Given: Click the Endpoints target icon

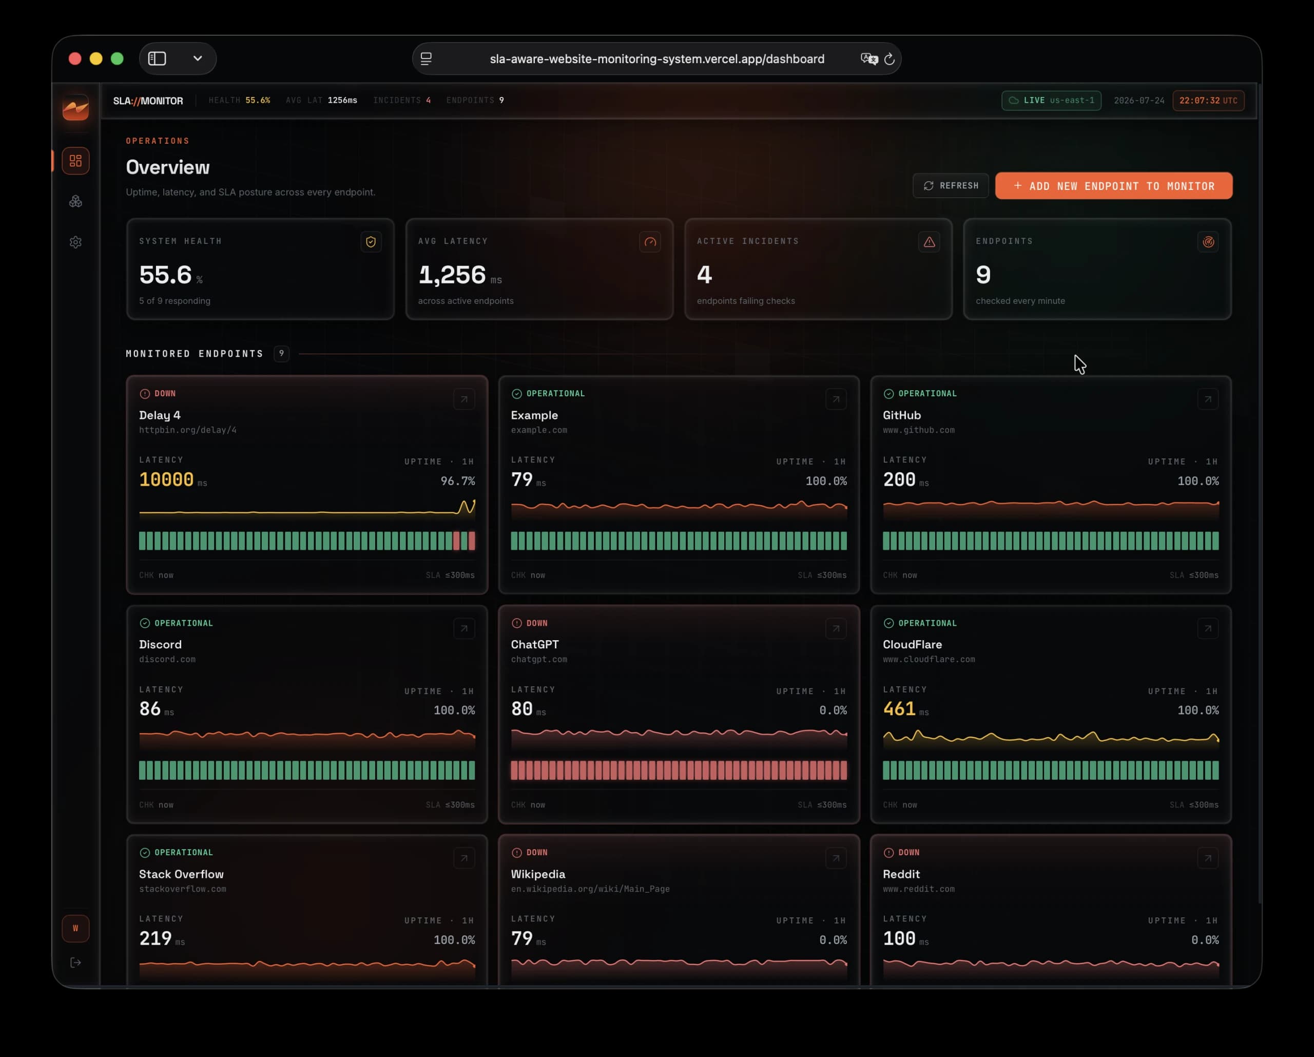Looking at the screenshot, I should click(x=1209, y=242).
